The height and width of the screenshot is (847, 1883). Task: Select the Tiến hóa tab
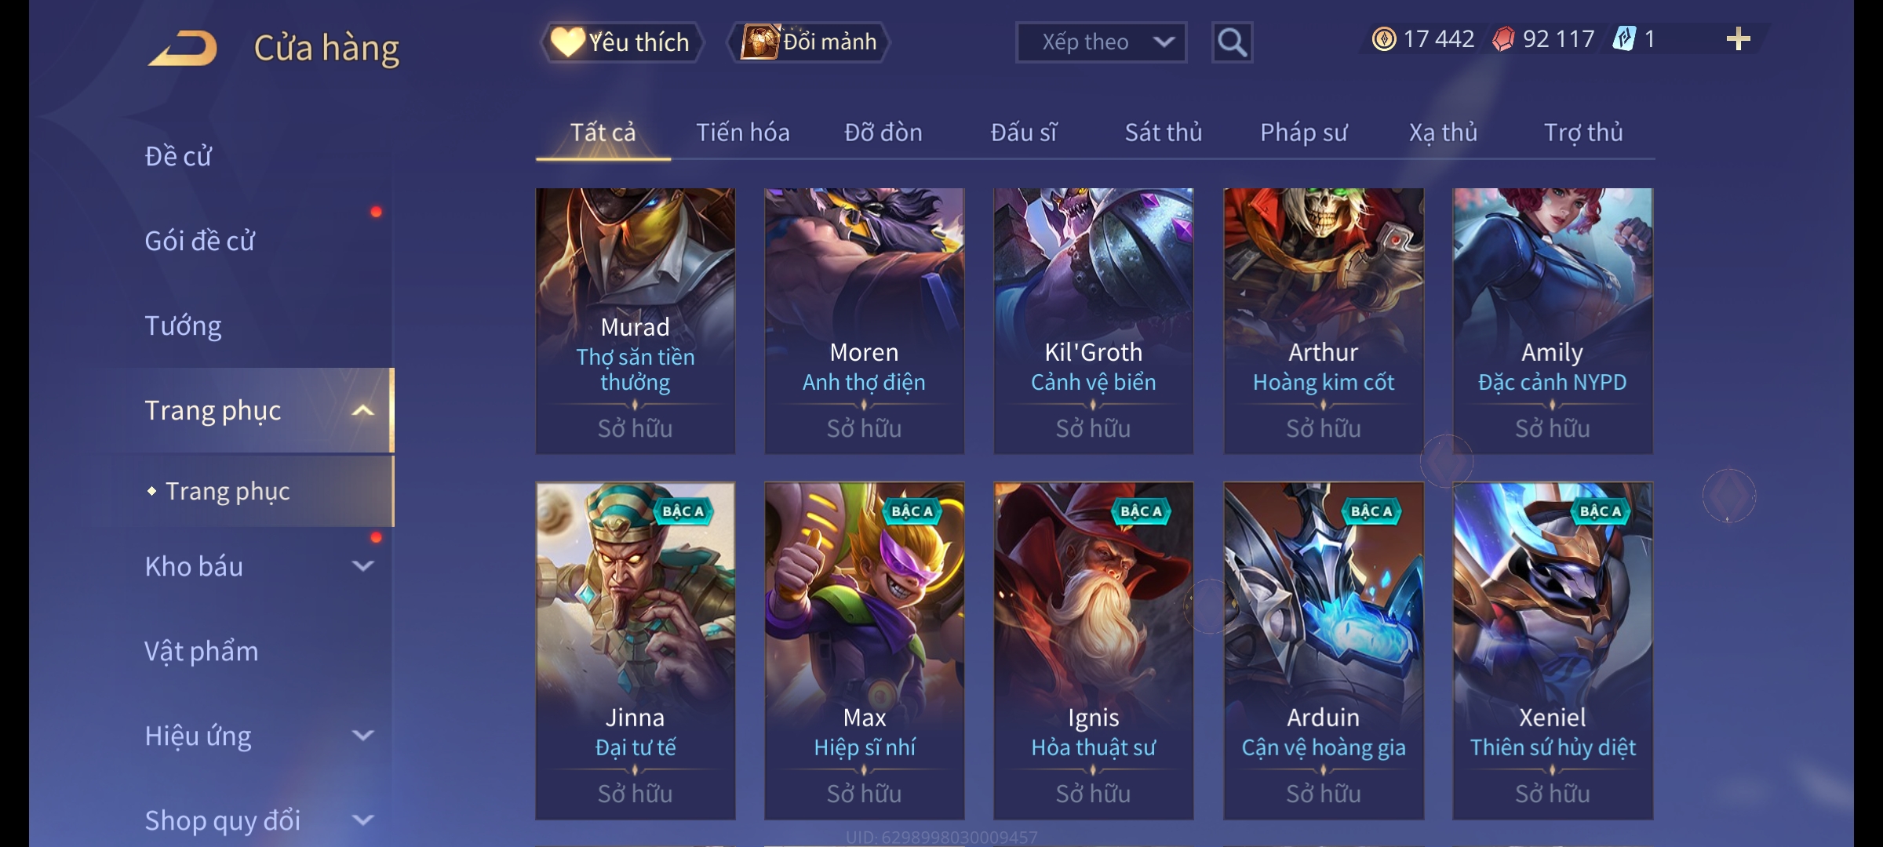coord(743,133)
